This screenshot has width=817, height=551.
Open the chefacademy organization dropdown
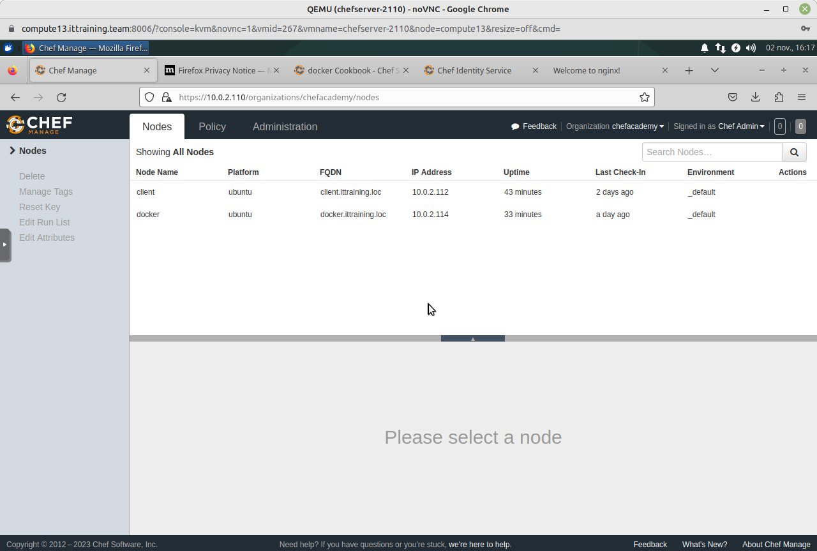tap(638, 126)
